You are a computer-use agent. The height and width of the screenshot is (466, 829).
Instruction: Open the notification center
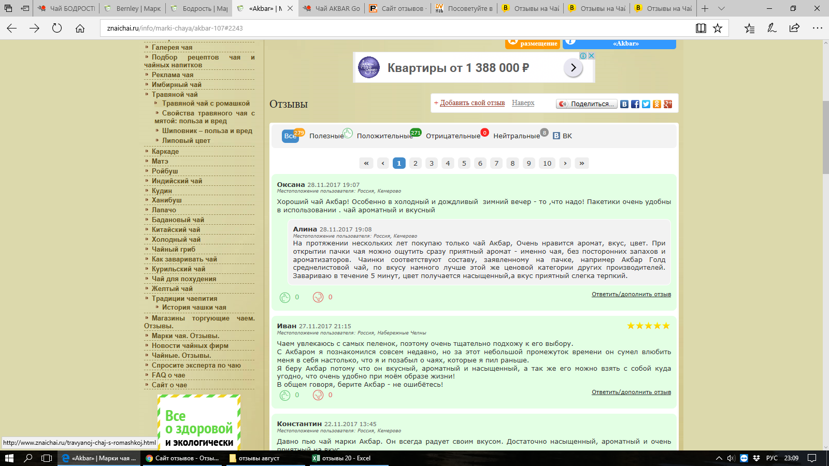point(812,458)
